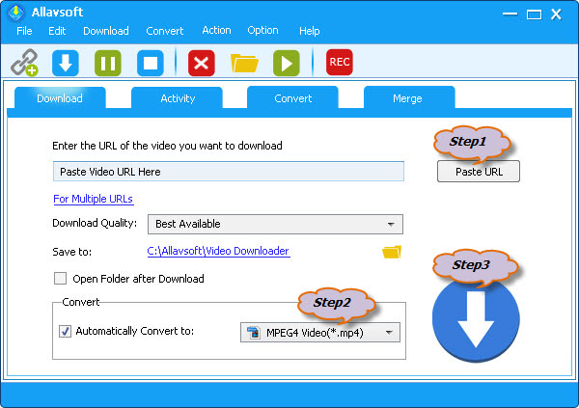Open the Download menu in menu bar

pyautogui.click(x=106, y=31)
